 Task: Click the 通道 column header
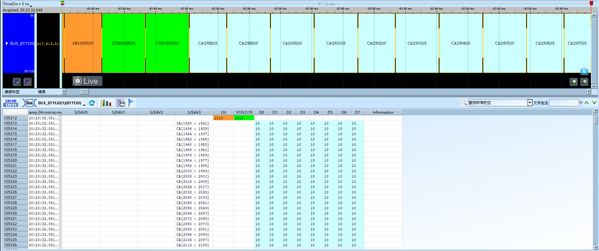(42, 92)
